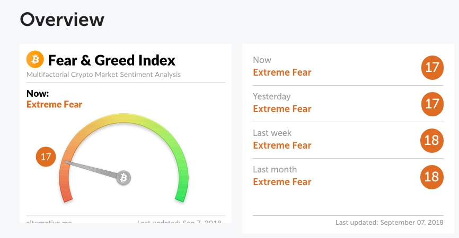
Task: Click the Now value 17 circle
Action: 432,68
